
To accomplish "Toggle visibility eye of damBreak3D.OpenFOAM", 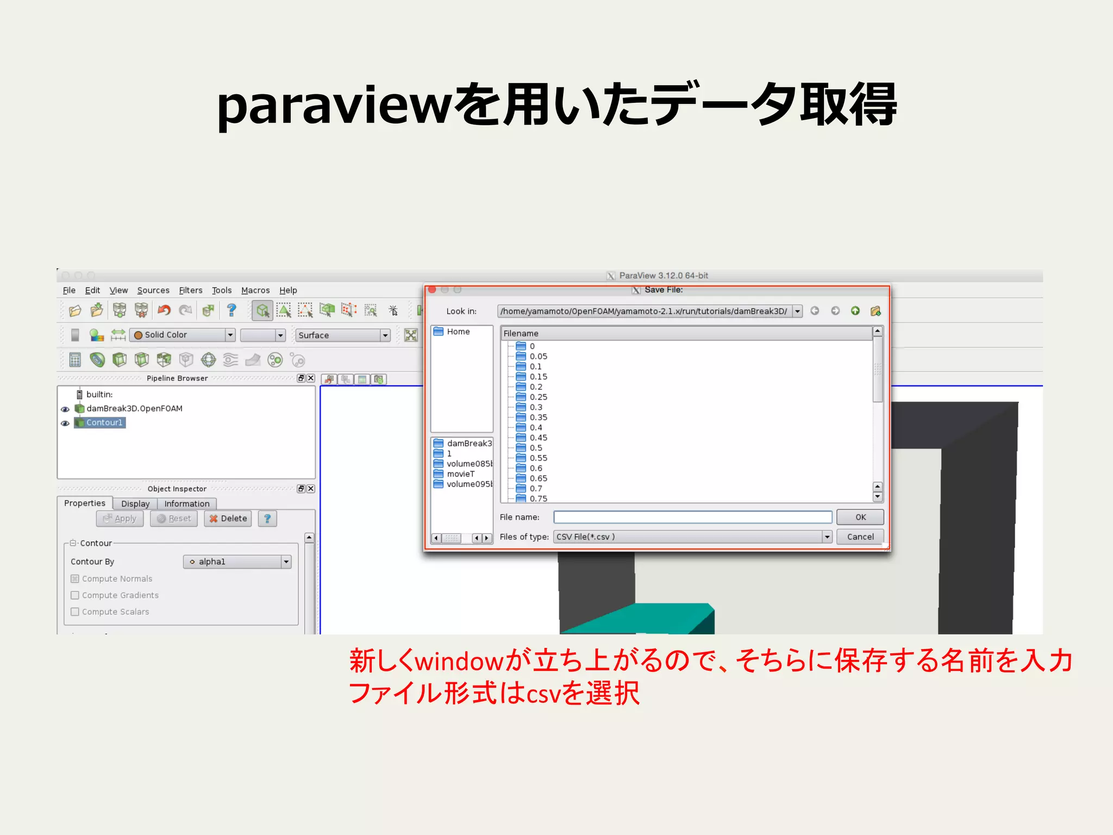I will click(x=65, y=409).
